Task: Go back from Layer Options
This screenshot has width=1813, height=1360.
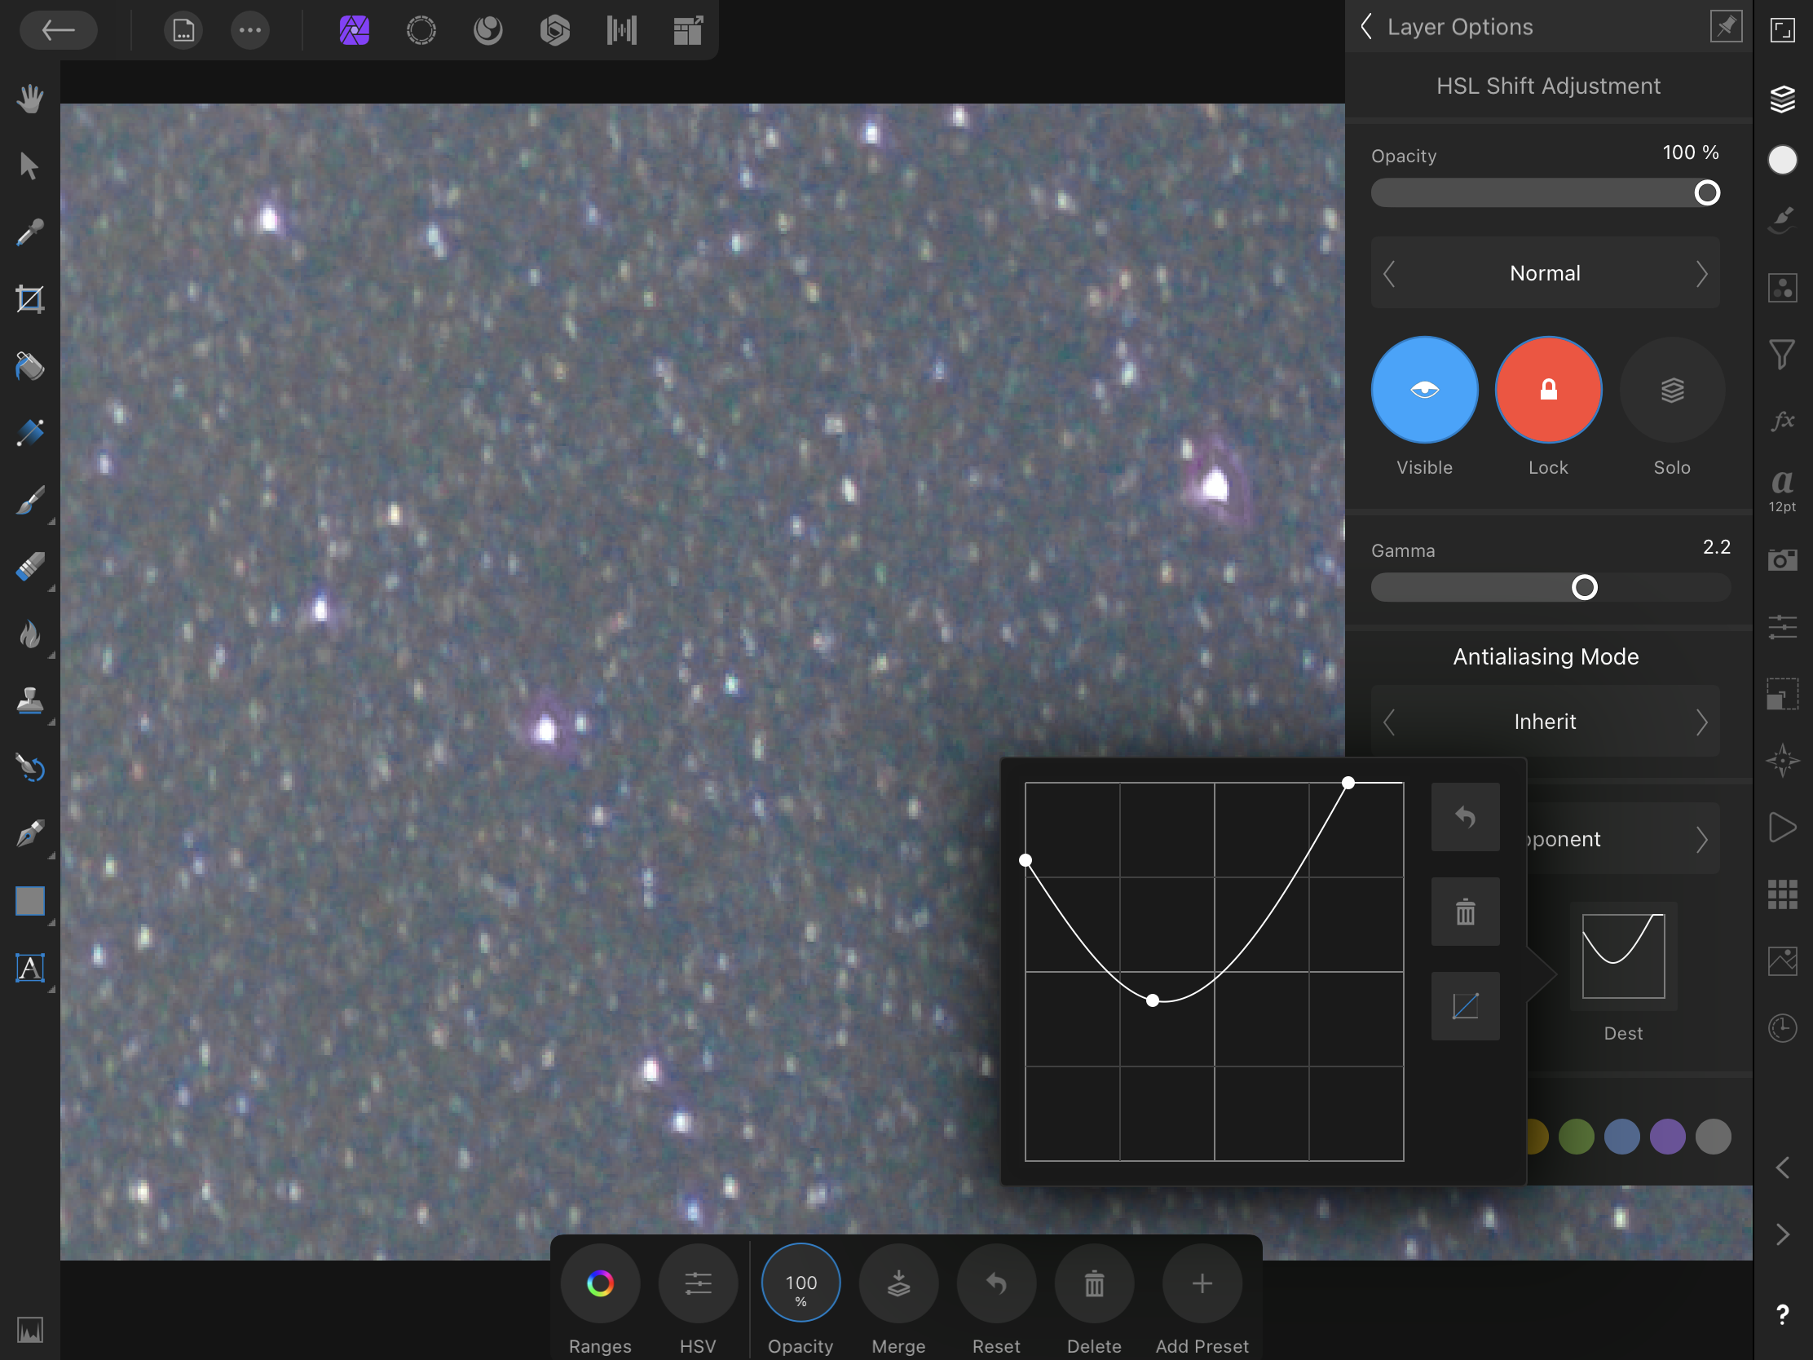Action: [1366, 26]
